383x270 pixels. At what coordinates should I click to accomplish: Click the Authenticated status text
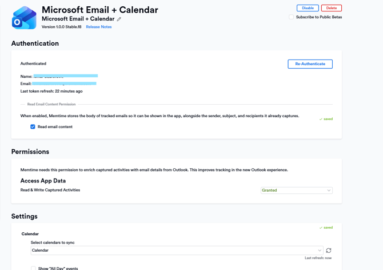click(x=33, y=63)
